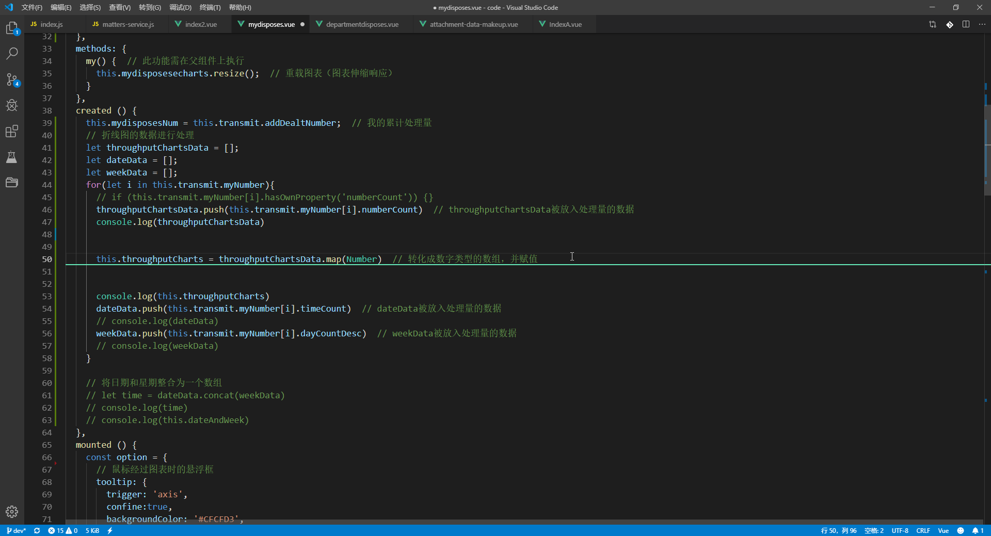Open the 调试(D) menu
Image resolution: width=991 pixels, height=536 pixels.
180,7
